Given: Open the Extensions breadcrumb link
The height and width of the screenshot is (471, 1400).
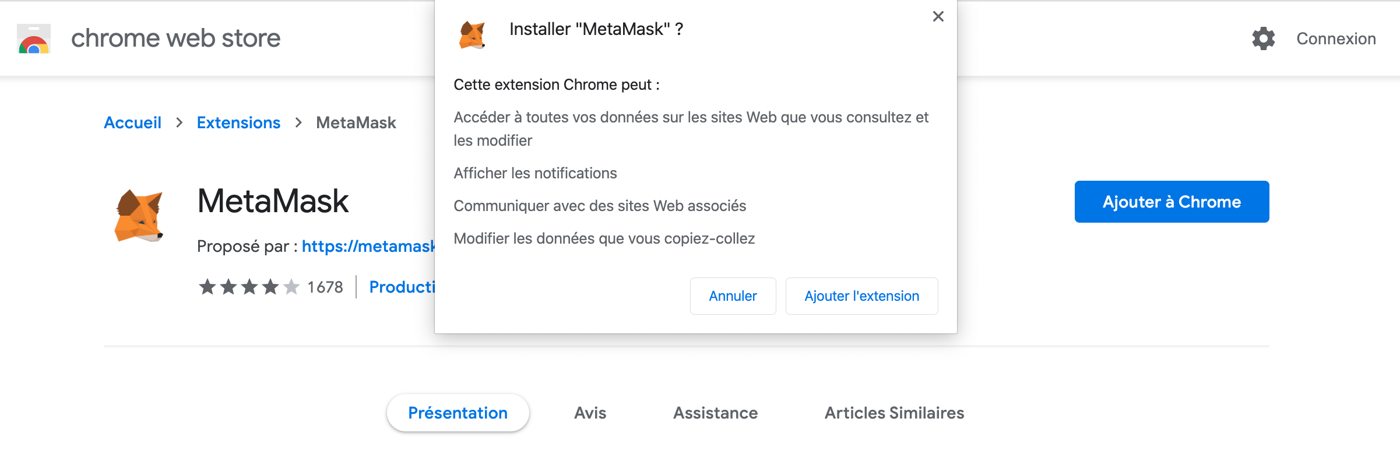Looking at the screenshot, I should [238, 122].
